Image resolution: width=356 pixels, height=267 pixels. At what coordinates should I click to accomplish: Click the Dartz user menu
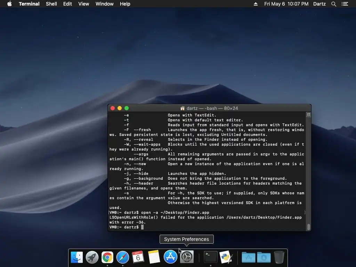319,4
